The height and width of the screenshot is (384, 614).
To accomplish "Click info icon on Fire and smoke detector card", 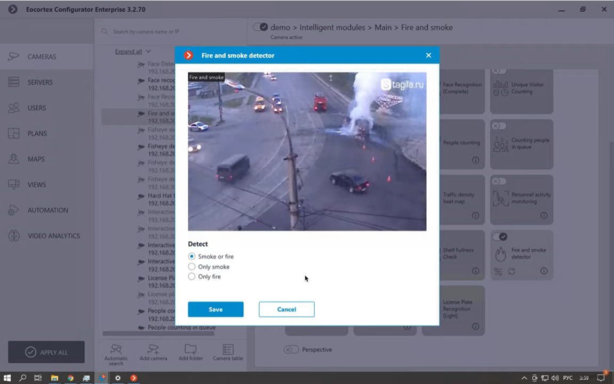I will (x=544, y=271).
